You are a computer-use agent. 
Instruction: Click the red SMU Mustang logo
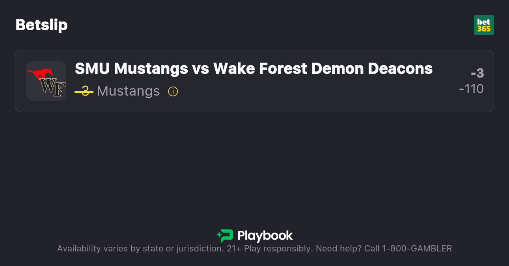tap(40, 74)
